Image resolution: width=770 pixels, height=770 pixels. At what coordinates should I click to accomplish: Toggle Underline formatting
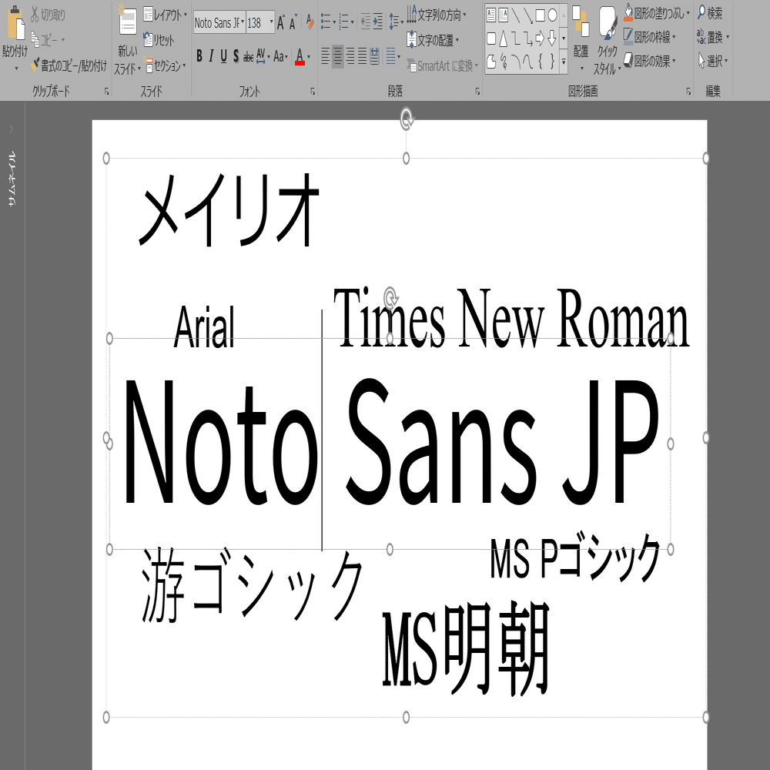coord(223,56)
